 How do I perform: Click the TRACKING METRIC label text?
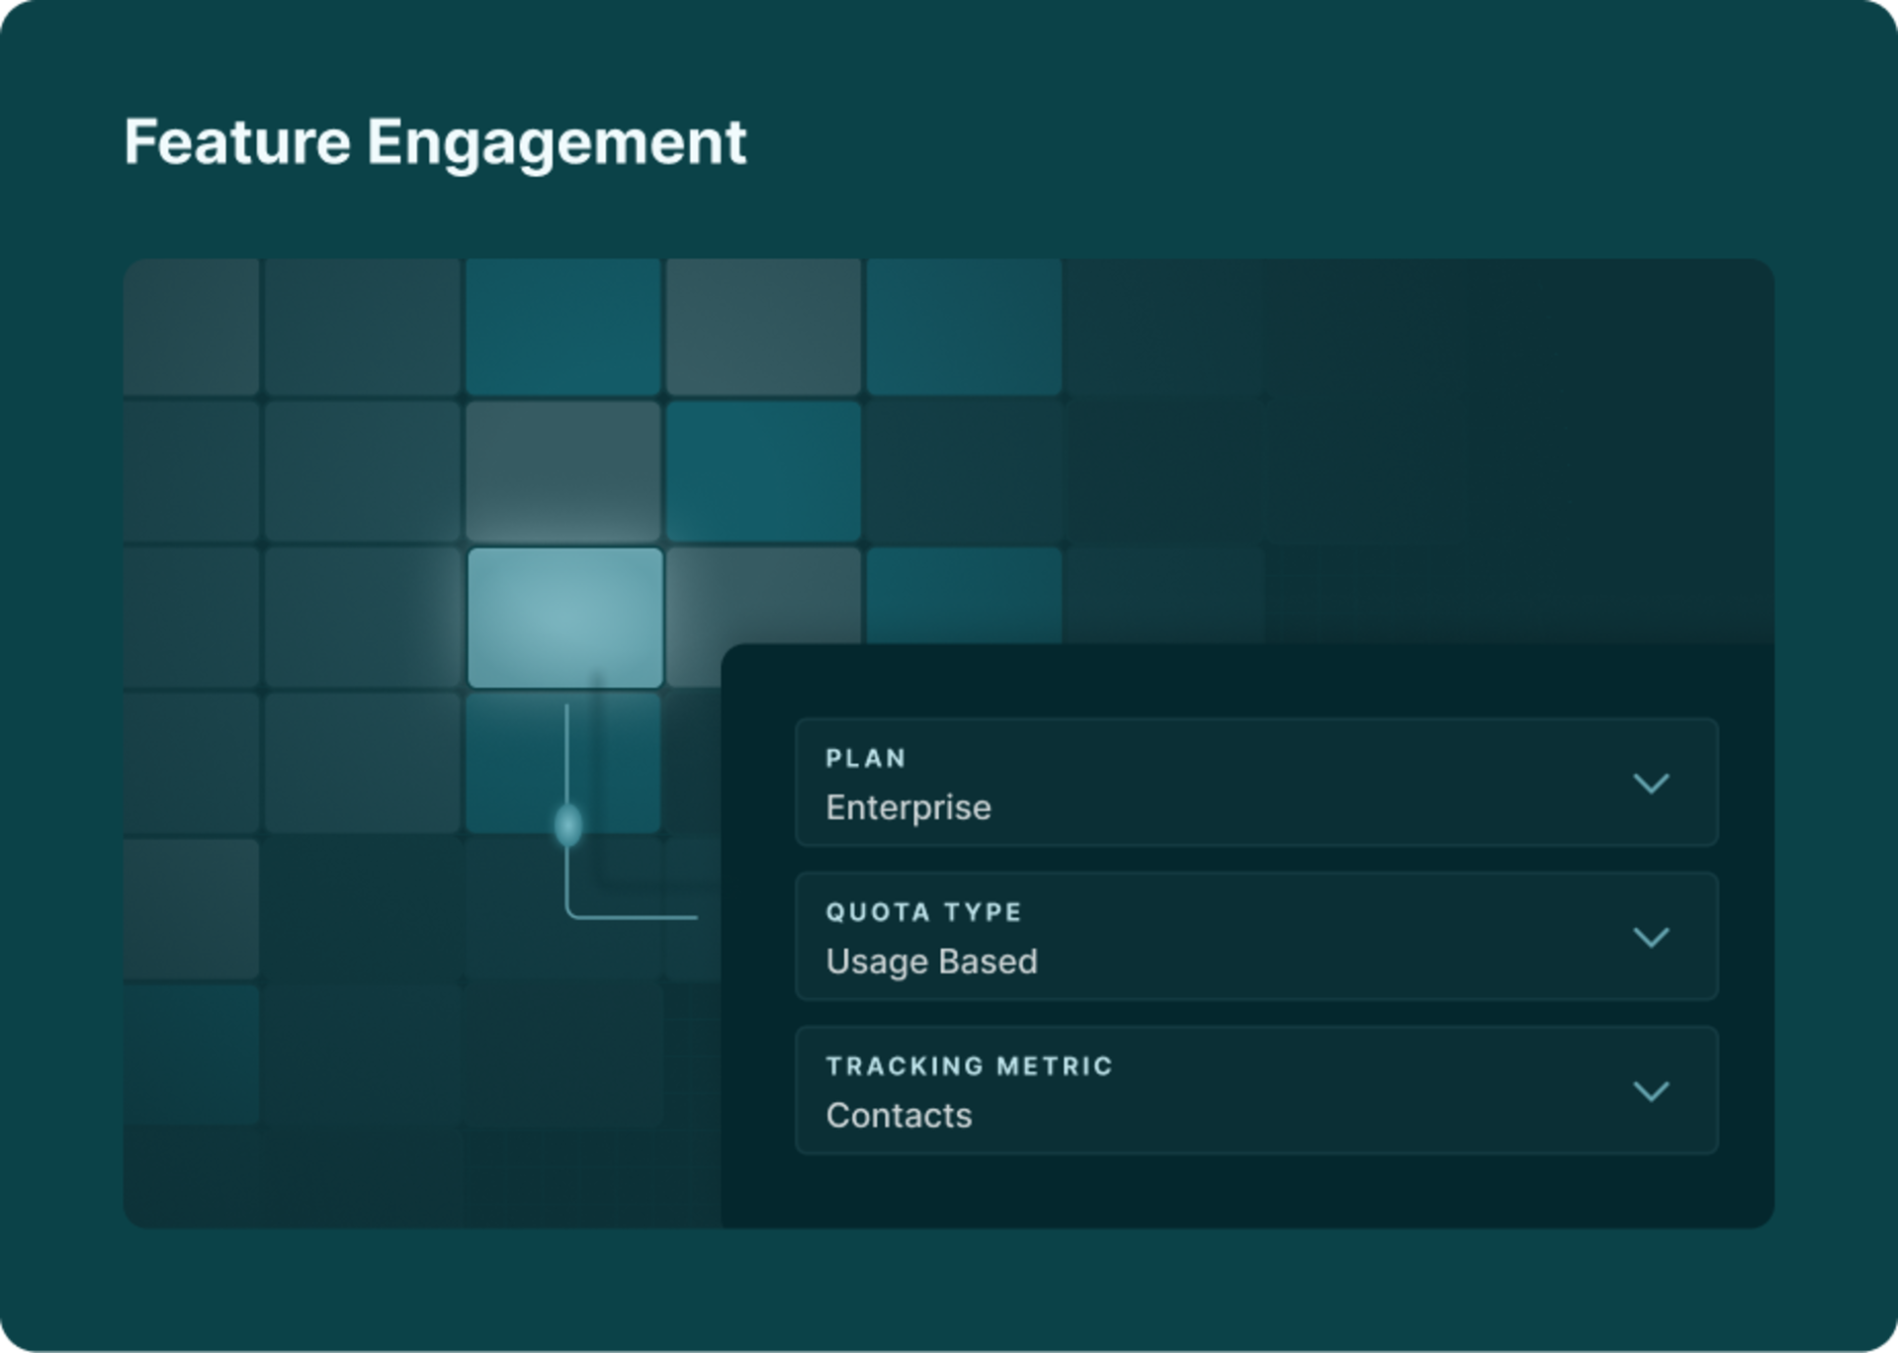click(970, 1066)
